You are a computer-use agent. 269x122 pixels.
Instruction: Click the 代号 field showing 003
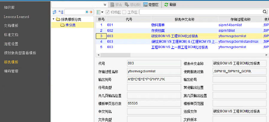[x=154, y=63]
